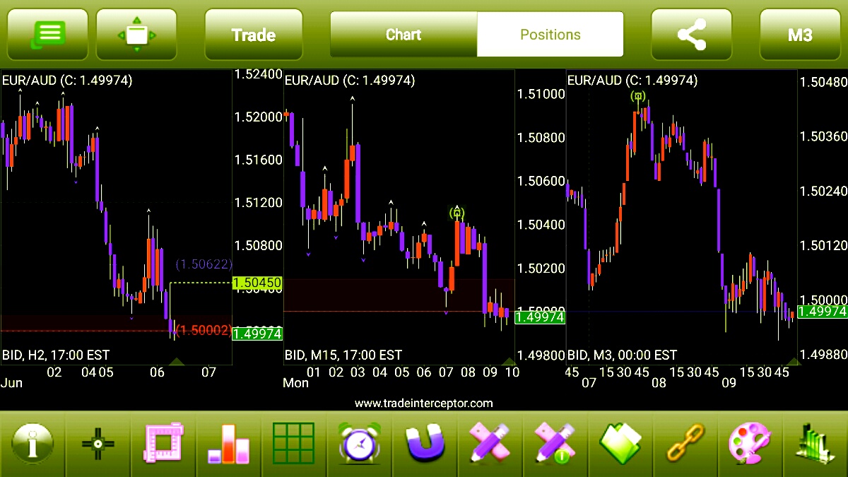Image resolution: width=848 pixels, height=477 pixels.
Task: Open the bar chart type icon
Action: pyautogui.click(x=228, y=444)
